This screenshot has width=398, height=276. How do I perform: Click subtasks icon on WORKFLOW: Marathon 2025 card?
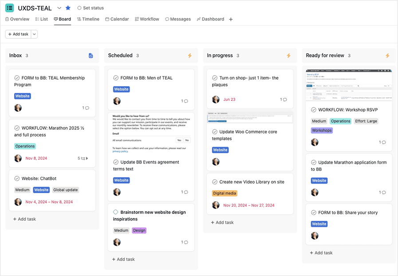coord(83,158)
